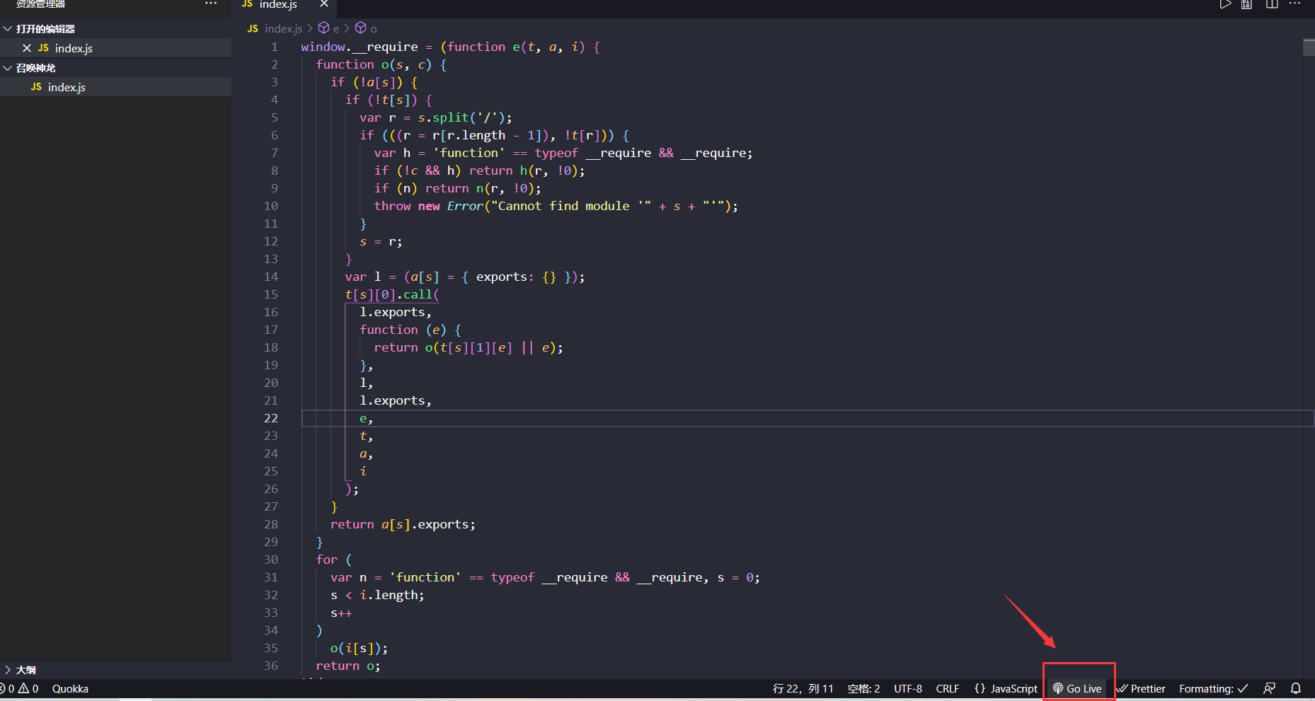Click line number 22 in gutter

271,418
